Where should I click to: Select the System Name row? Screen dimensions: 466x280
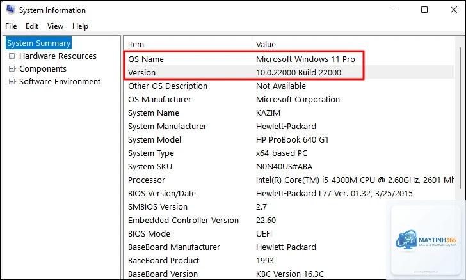[289, 113]
